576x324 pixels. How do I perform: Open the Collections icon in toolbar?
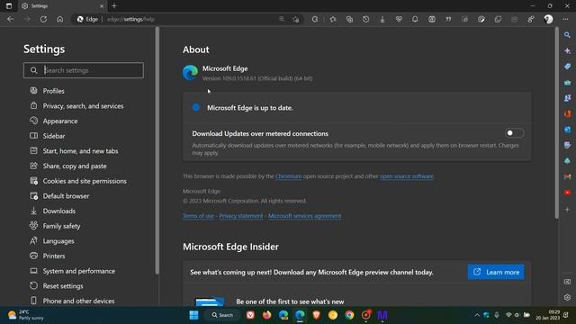pos(349,19)
